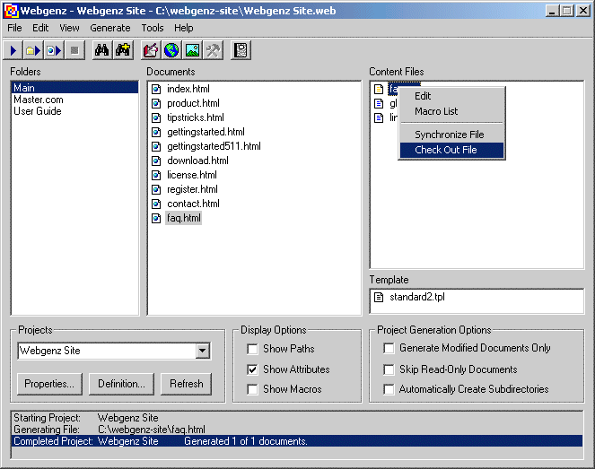Screen dimensions: 595x469
Task: Open the Projects dropdown arrow
Action: click(203, 351)
